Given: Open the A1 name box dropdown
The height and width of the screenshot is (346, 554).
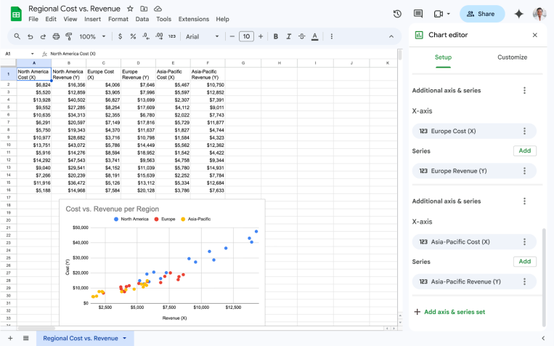Looking at the screenshot, I should [32, 54].
